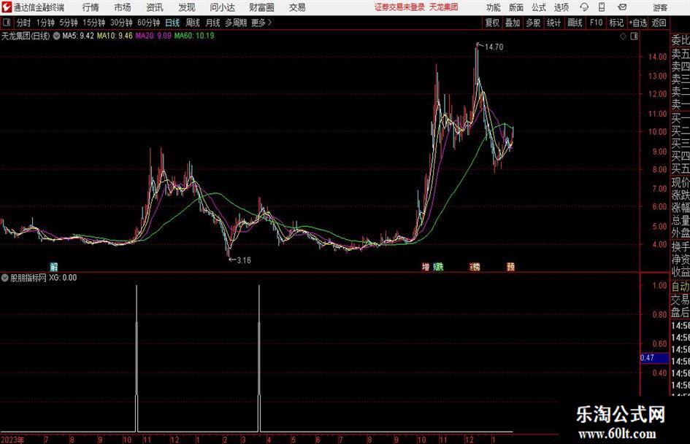Open the 发现 menu
The height and width of the screenshot is (444, 690).
pyautogui.click(x=187, y=7)
